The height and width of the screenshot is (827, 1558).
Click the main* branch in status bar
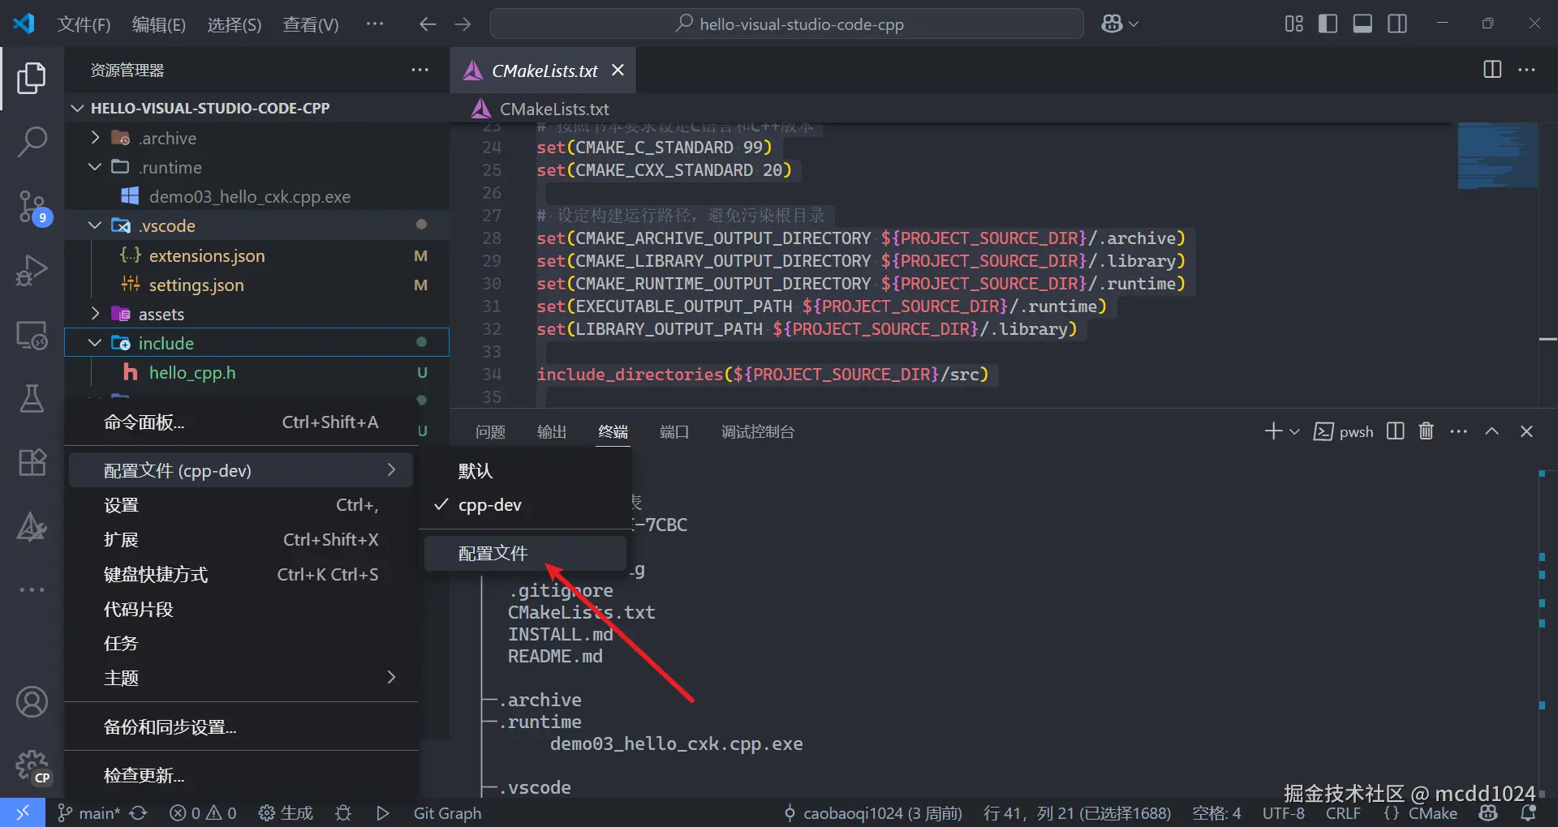click(x=89, y=813)
